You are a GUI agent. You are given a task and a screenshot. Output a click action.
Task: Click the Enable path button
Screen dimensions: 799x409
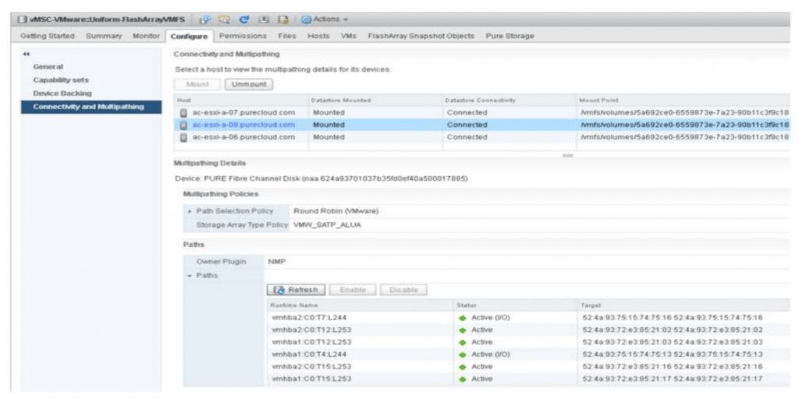(x=353, y=290)
